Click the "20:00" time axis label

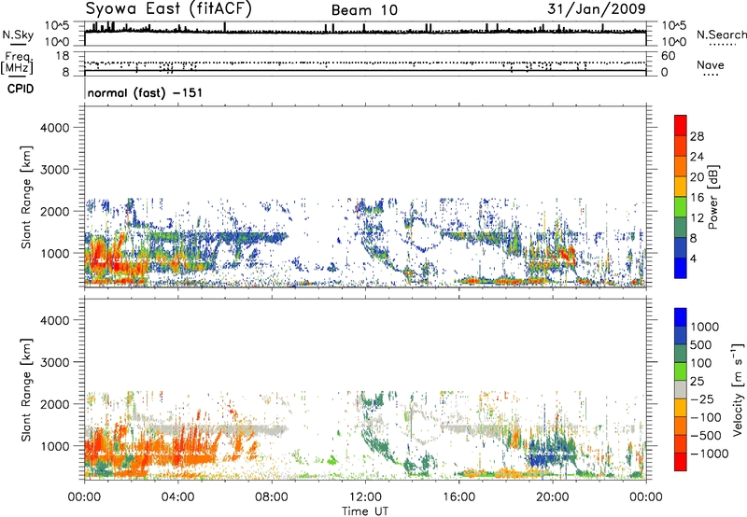tap(552, 497)
